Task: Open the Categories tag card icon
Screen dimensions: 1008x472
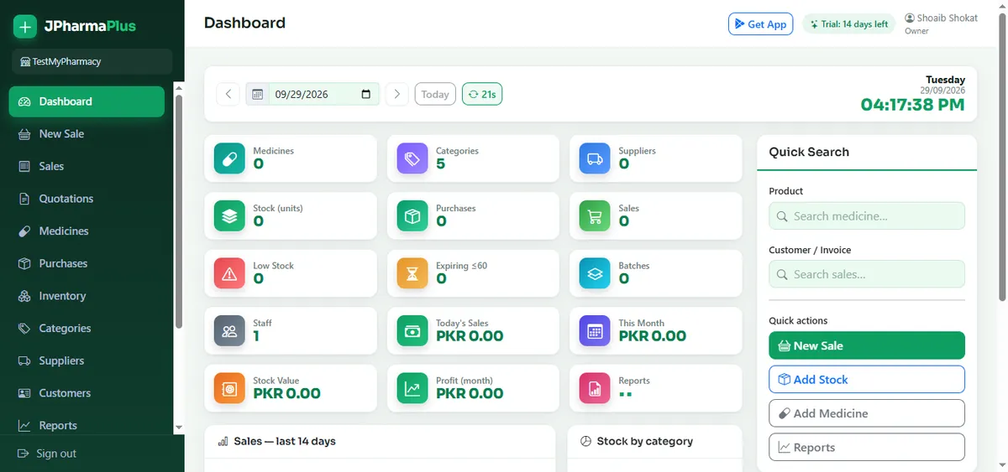Action: coord(412,158)
